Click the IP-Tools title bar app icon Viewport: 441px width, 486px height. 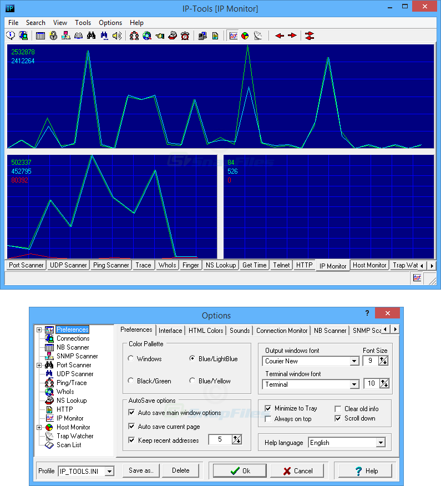click(10, 8)
